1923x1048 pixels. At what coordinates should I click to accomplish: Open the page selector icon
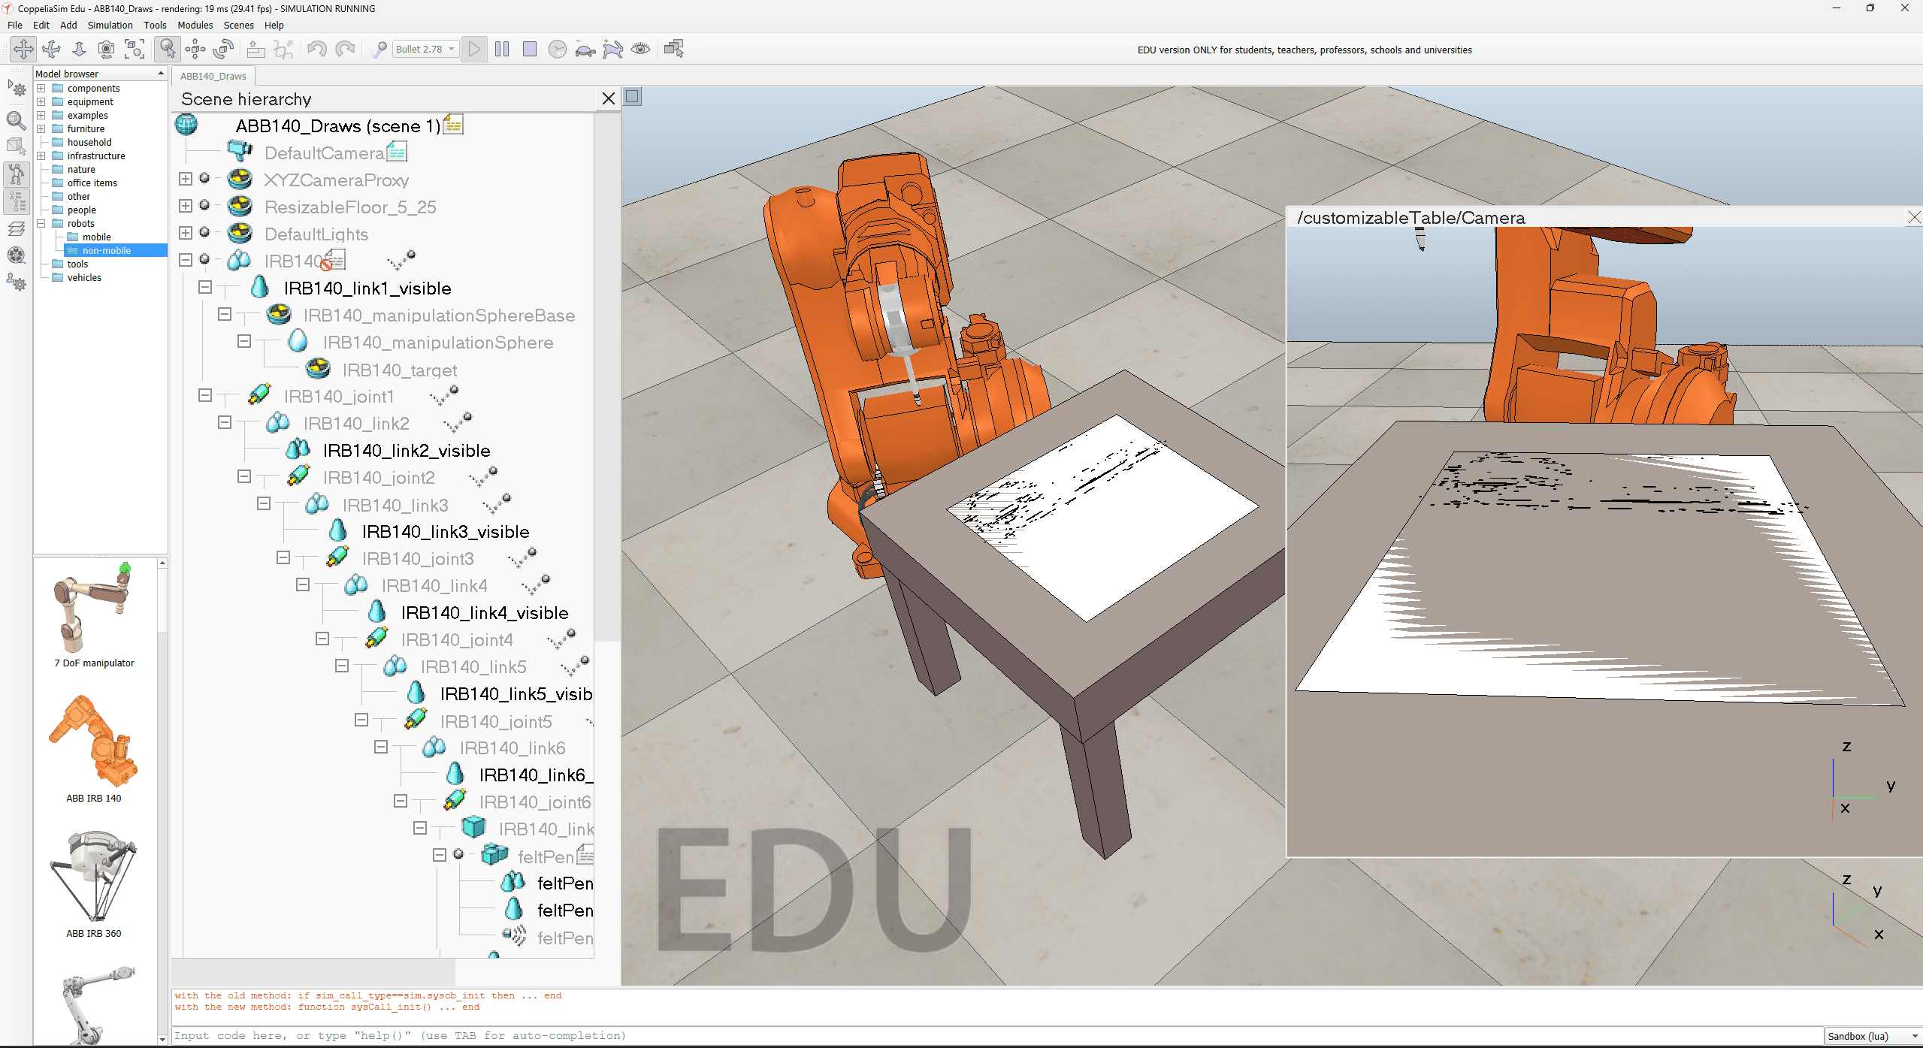click(674, 50)
